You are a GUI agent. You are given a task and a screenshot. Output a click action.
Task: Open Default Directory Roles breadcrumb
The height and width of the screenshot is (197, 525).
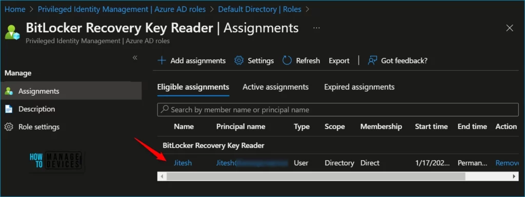click(259, 9)
